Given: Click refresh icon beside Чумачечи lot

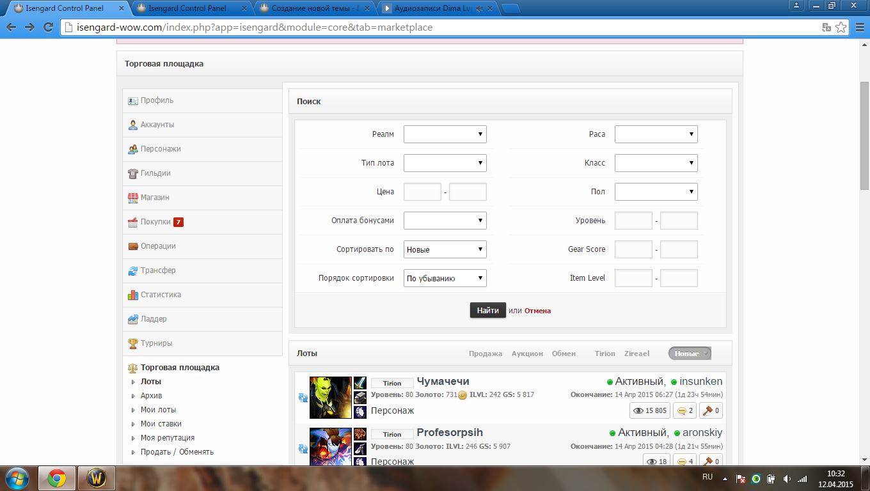Looking at the screenshot, I should coord(303,398).
